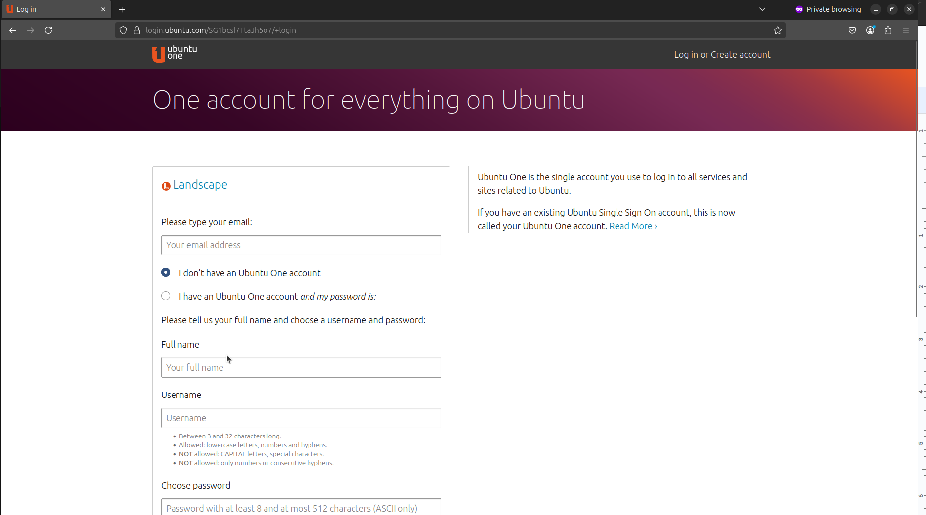Viewport: 926px width, 515px height.
Task: Close the Log in tab
Action: click(x=103, y=9)
